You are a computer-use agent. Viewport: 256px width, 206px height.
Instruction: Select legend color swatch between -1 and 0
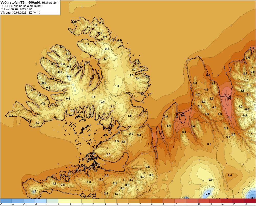click(x=52, y=201)
